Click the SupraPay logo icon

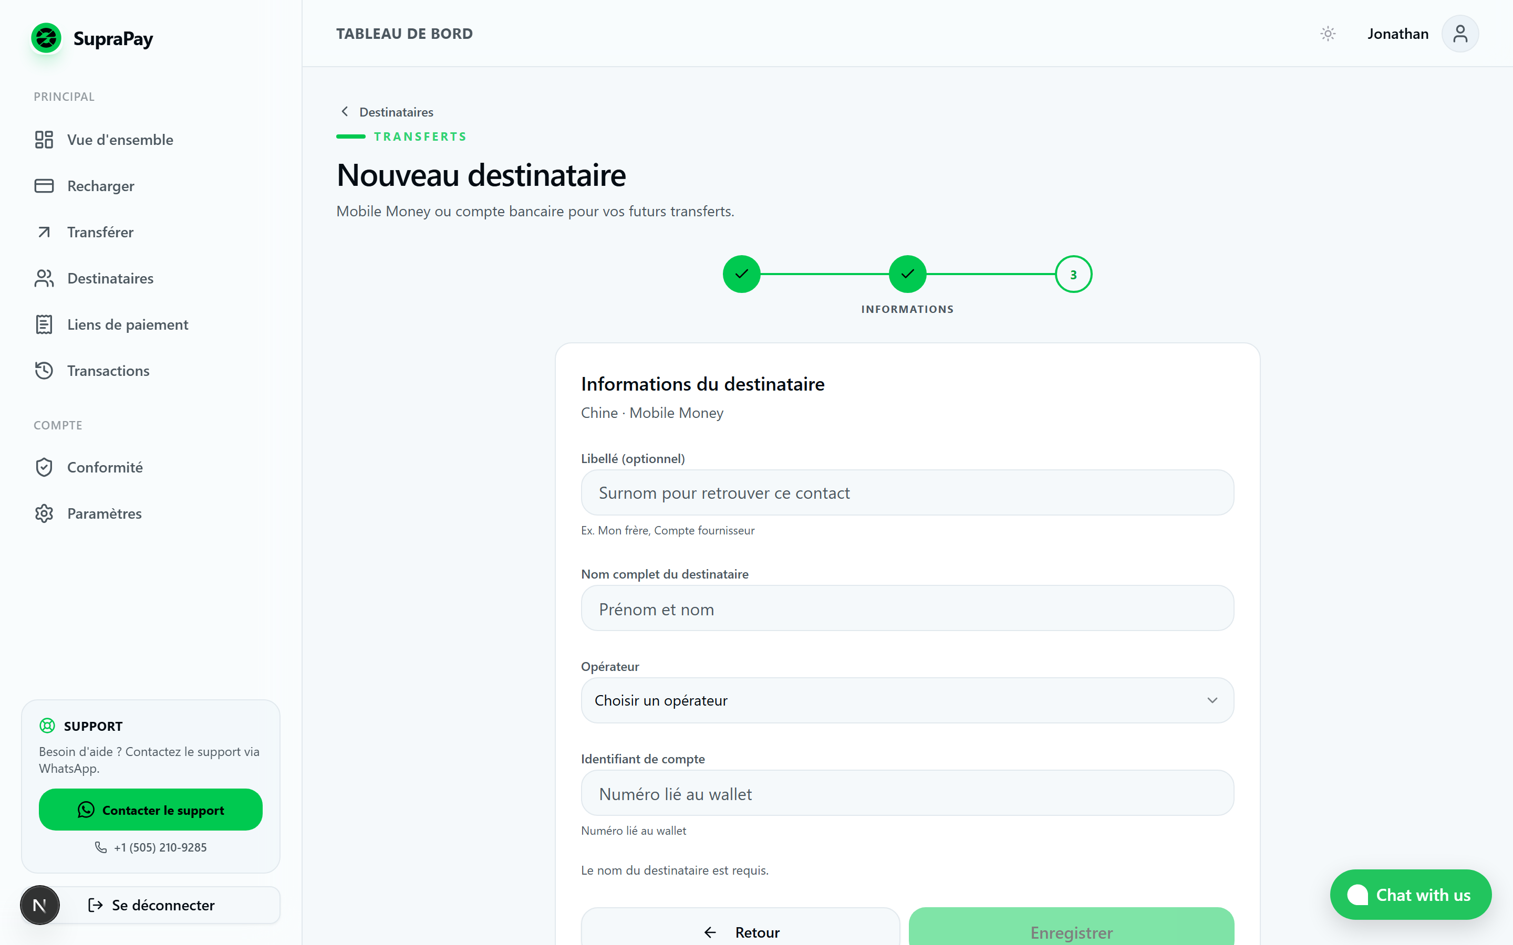pos(46,38)
